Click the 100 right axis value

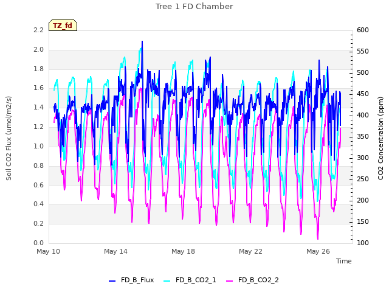363,243
